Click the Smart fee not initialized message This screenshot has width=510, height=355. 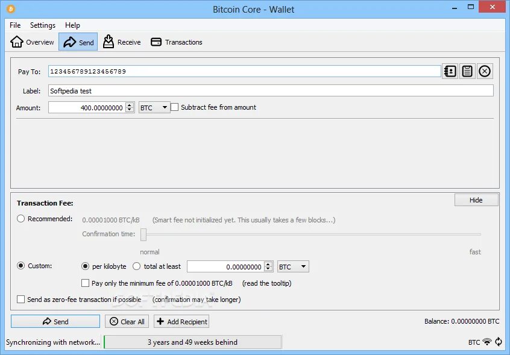(244, 220)
